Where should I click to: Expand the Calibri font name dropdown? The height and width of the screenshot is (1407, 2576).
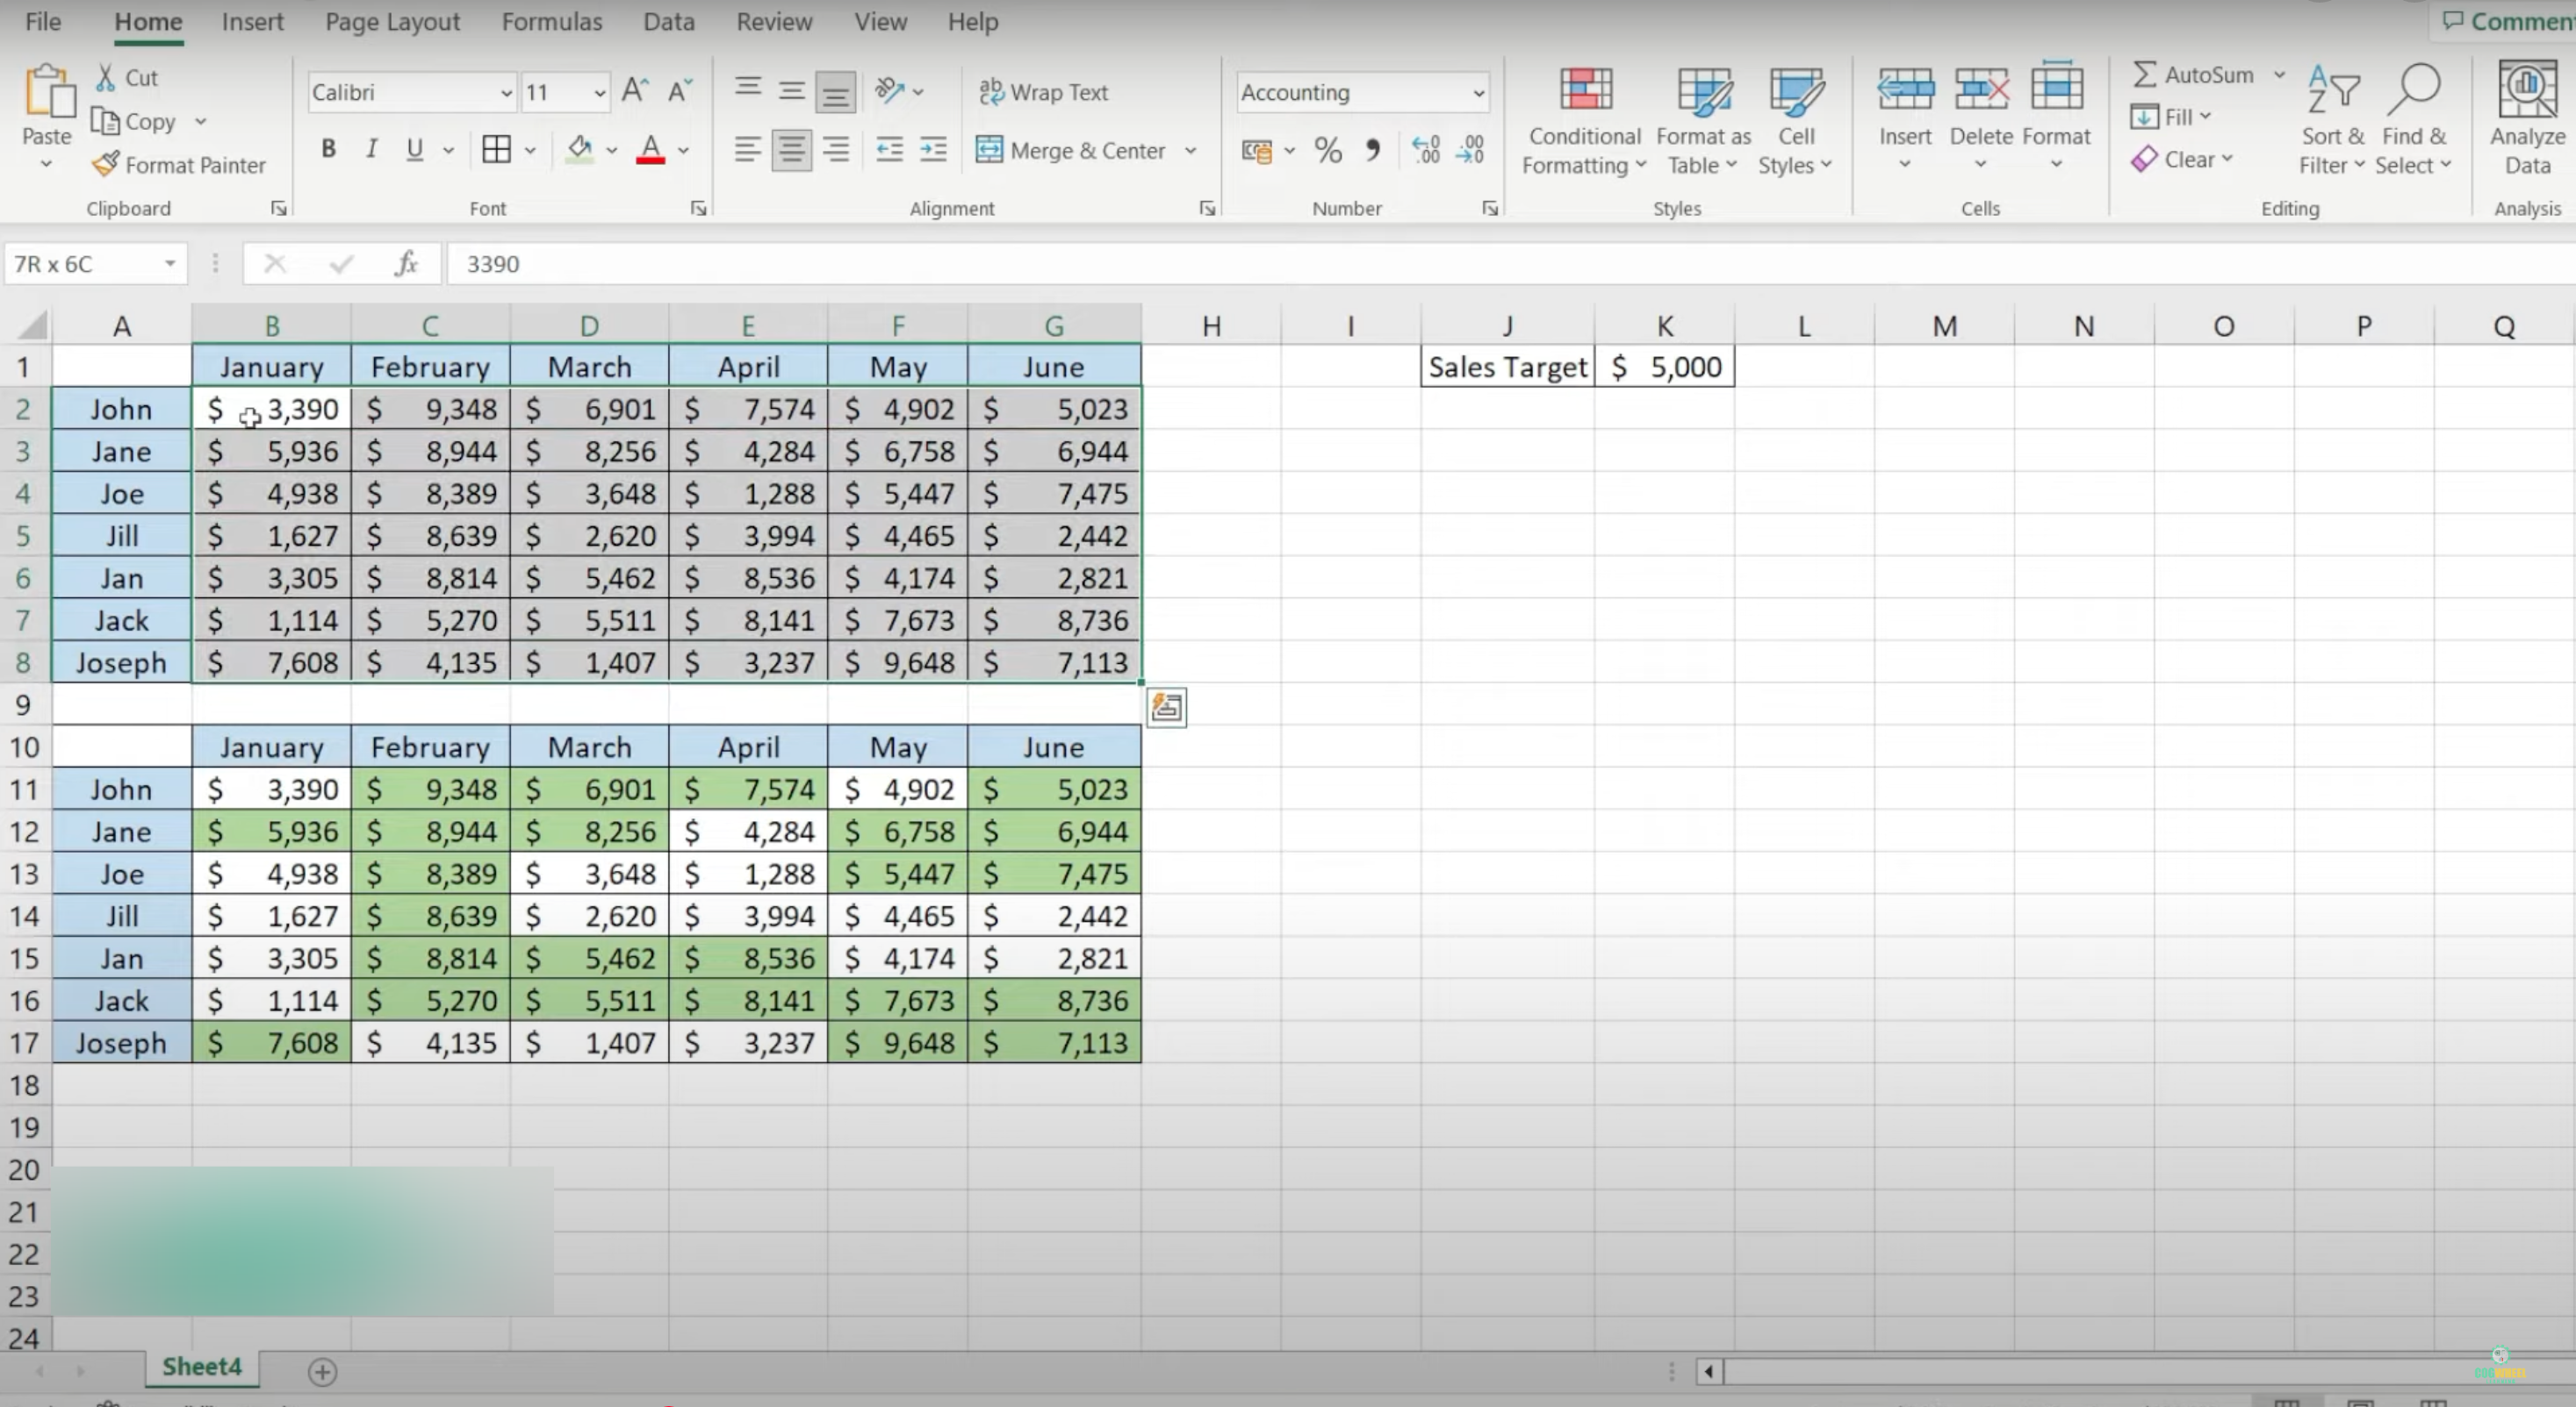[x=506, y=93]
